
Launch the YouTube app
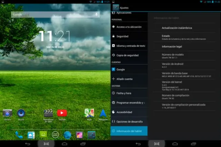(x=62, y=113)
